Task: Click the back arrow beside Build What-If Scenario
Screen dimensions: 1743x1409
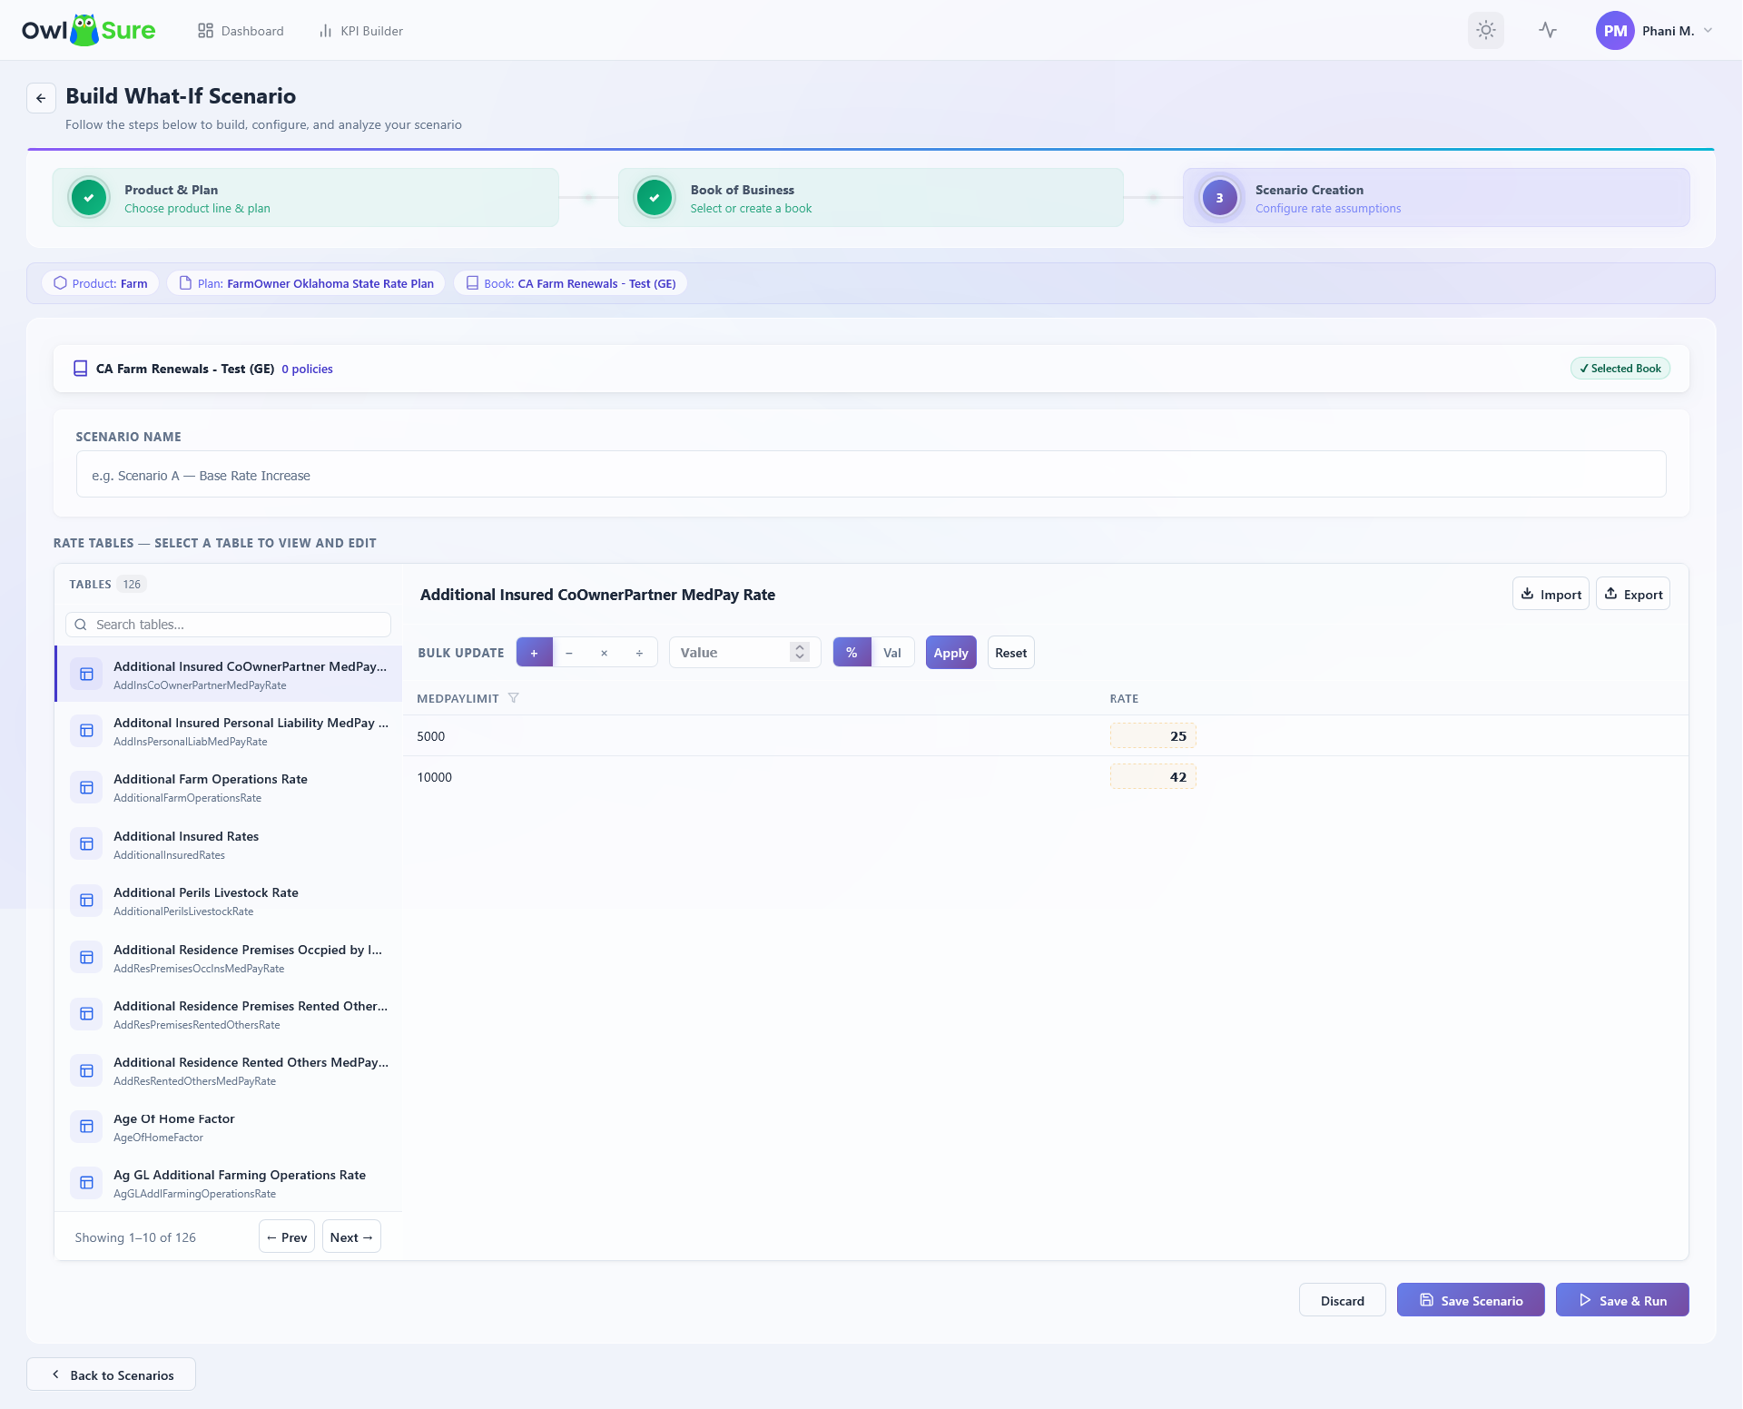Action: point(41,98)
